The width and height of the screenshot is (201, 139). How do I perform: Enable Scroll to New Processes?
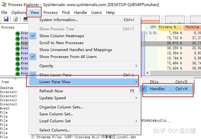pyautogui.click(x=85, y=43)
